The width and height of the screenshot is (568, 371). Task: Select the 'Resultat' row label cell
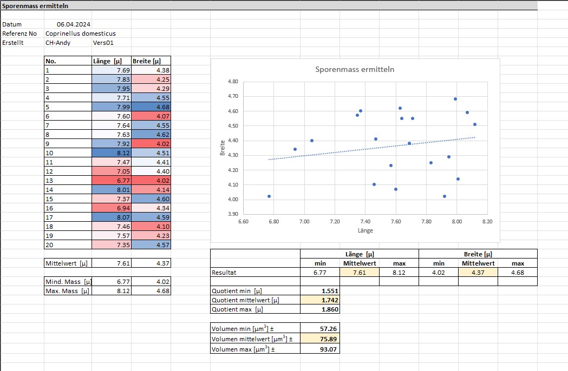click(254, 273)
